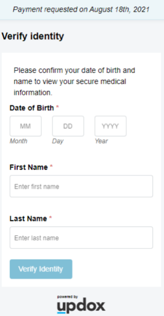Viewport: 164px width, 316px height.
Task: Click the Enter first name field
Action: coord(81,187)
